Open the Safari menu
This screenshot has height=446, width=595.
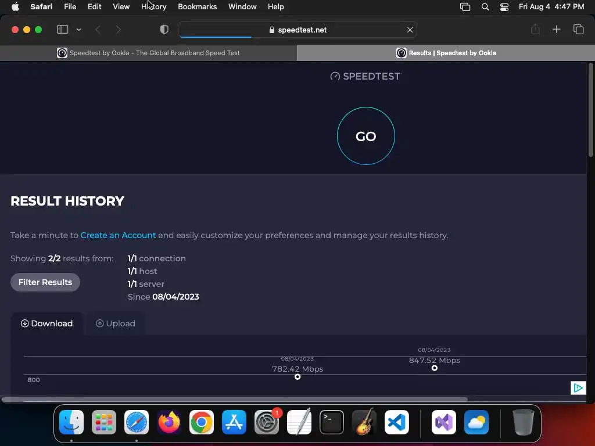(x=41, y=6)
